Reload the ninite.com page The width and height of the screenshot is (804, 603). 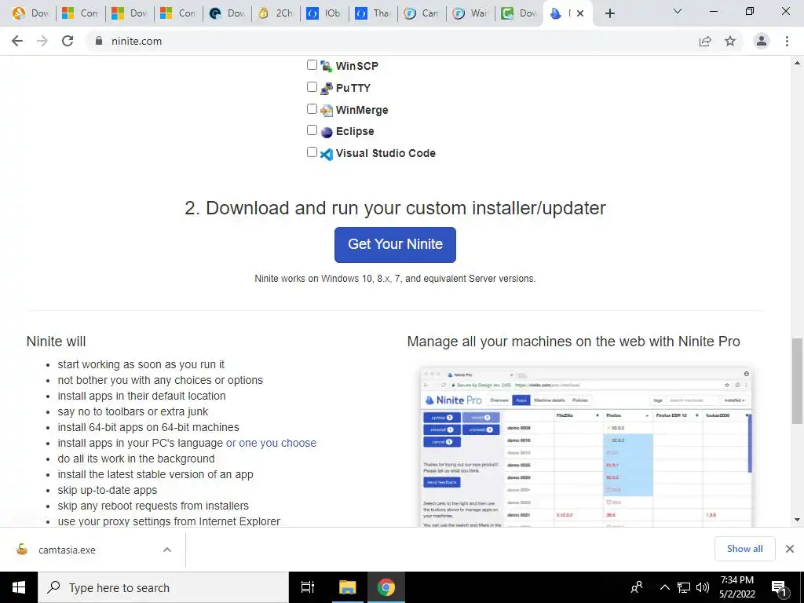[x=68, y=41]
